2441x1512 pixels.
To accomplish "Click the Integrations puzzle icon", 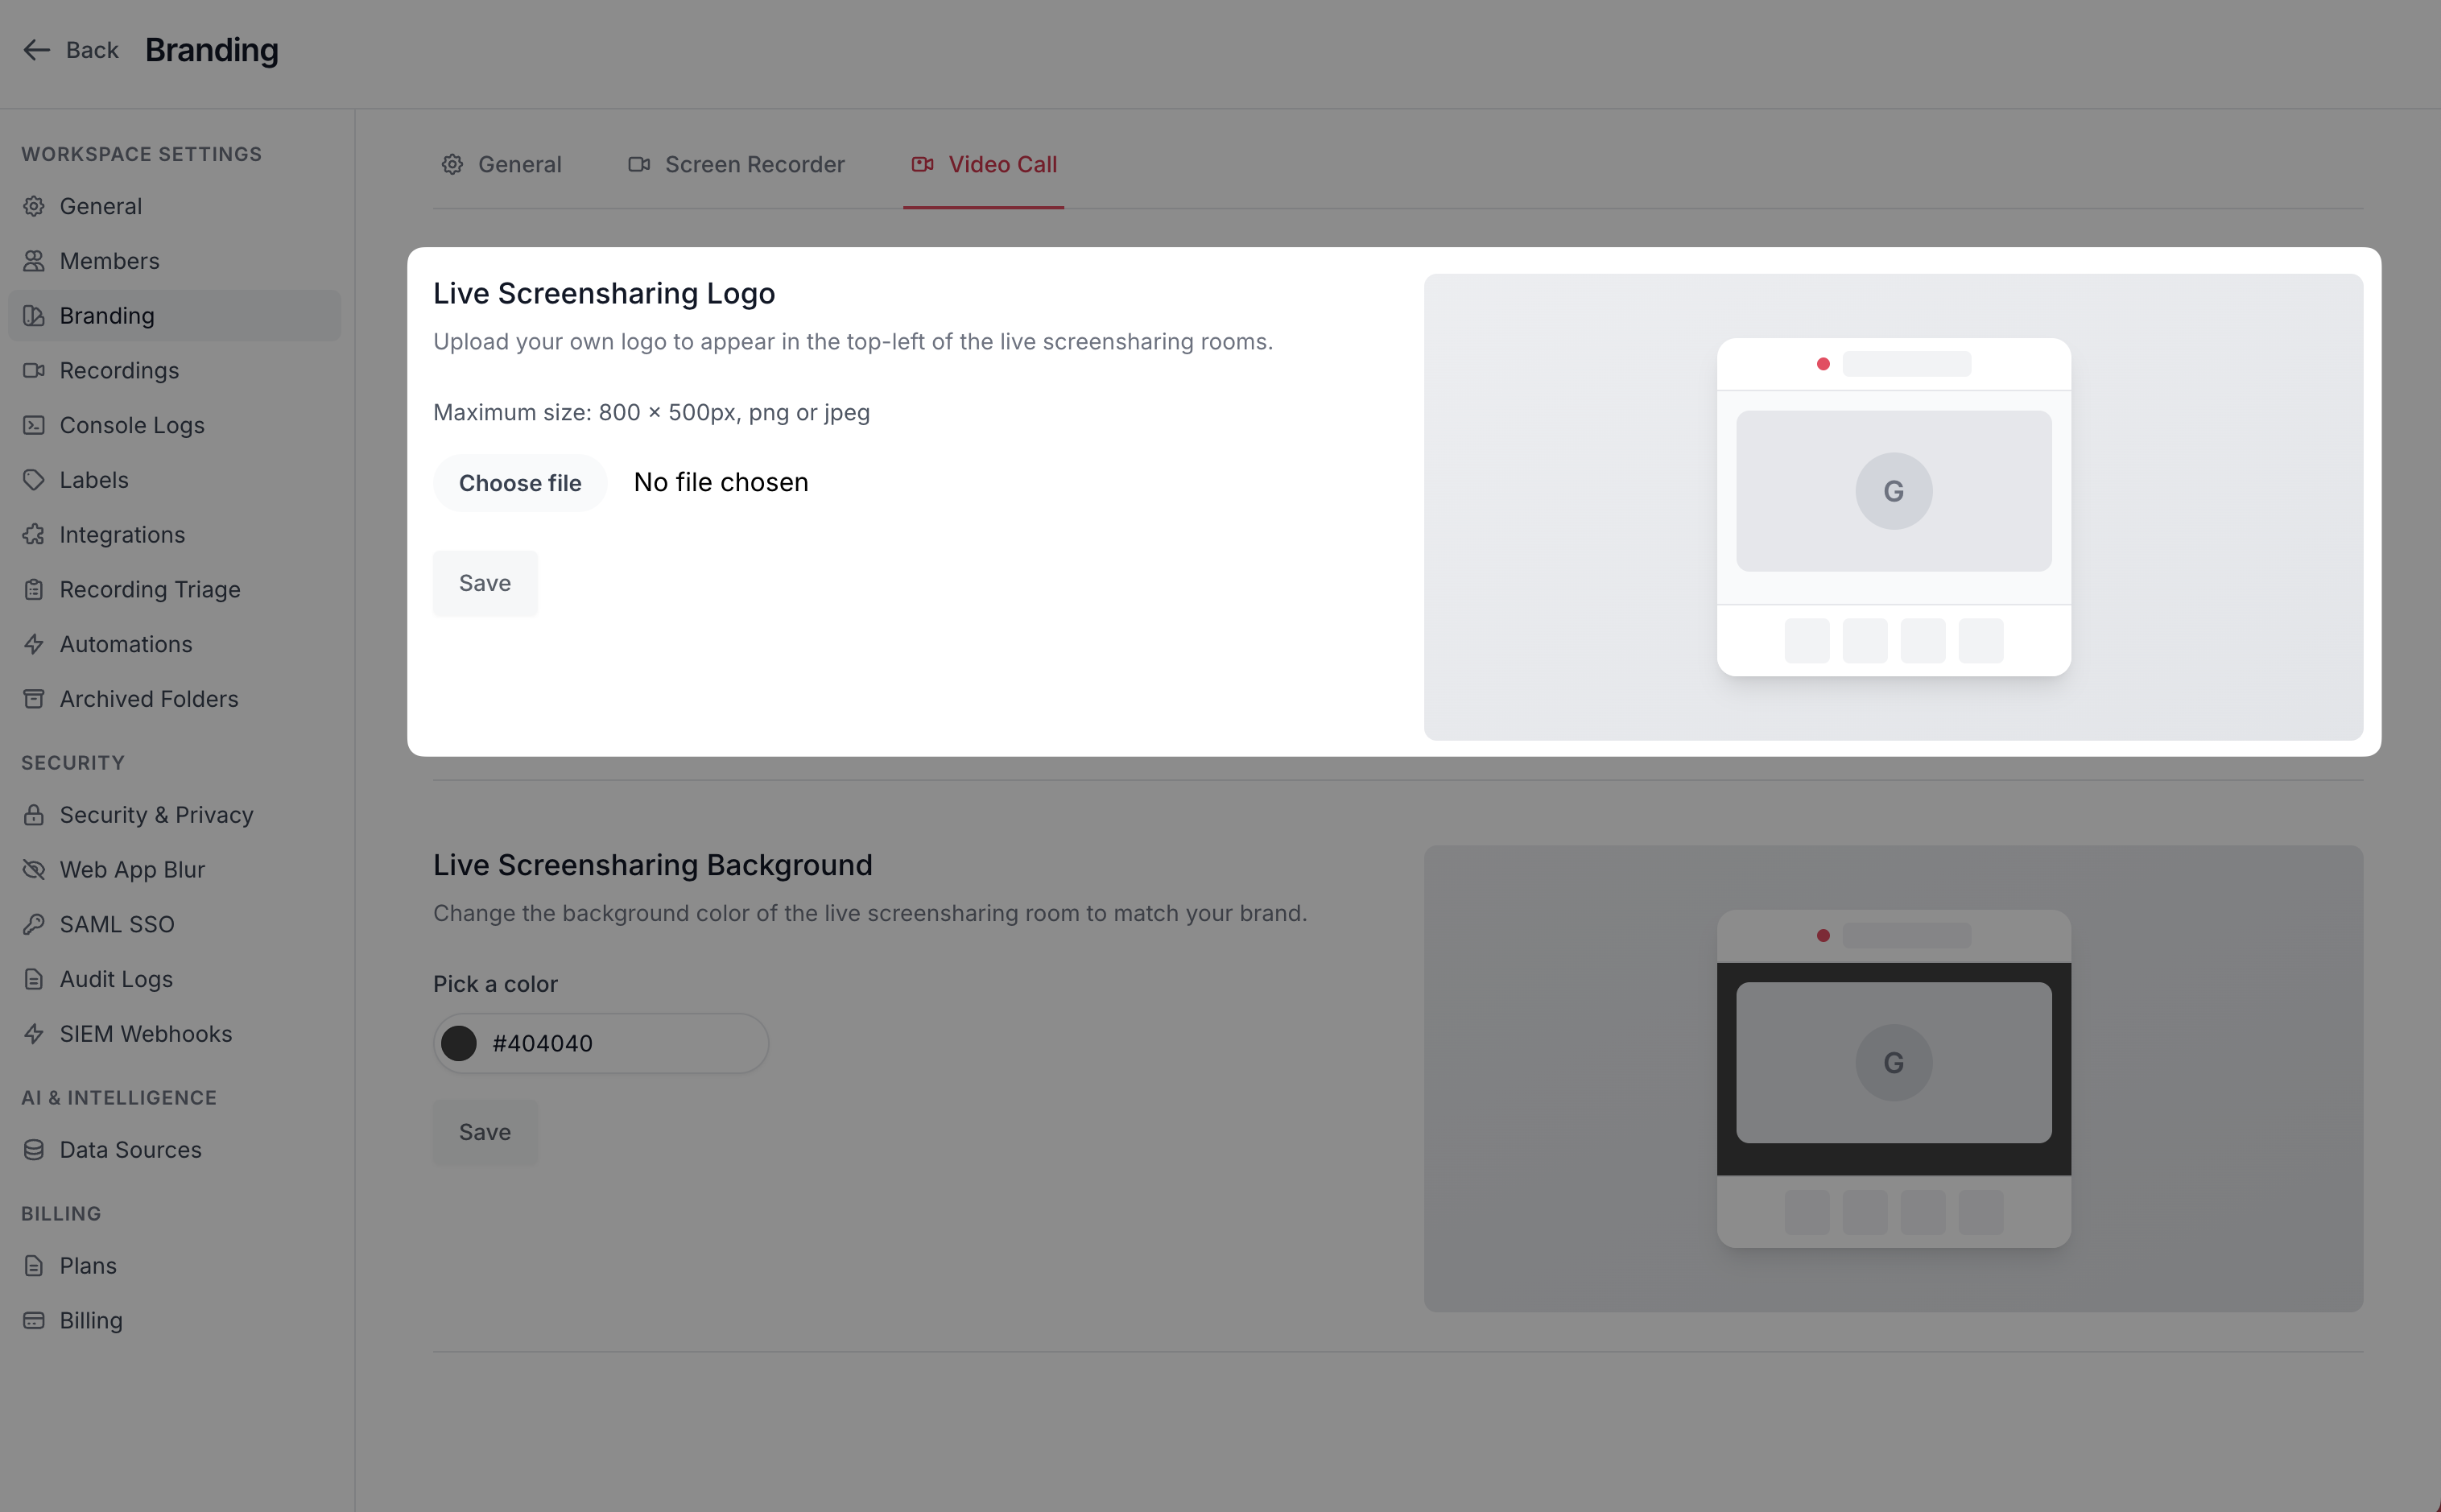I will [x=34, y=535].
